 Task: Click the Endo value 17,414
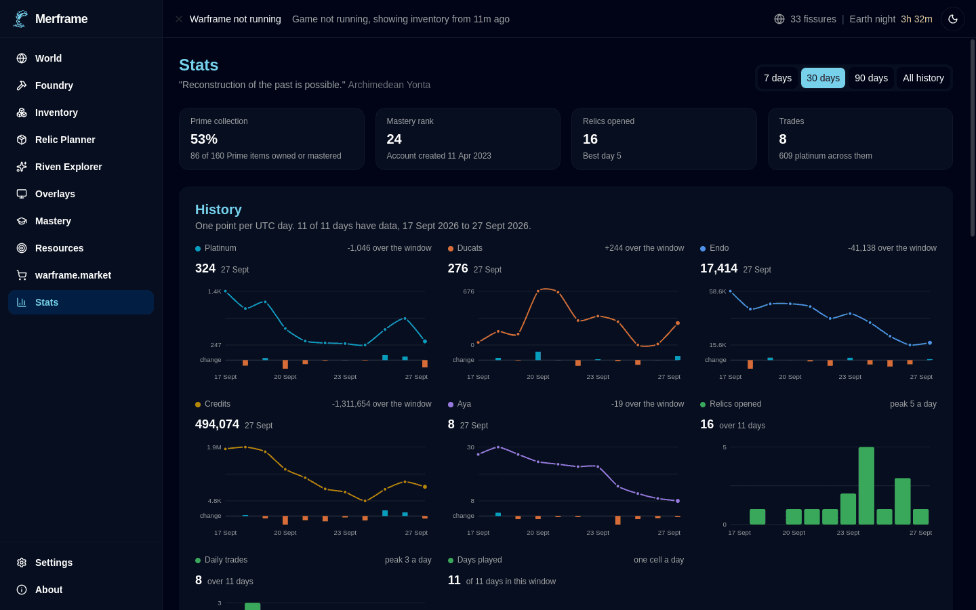718,268
